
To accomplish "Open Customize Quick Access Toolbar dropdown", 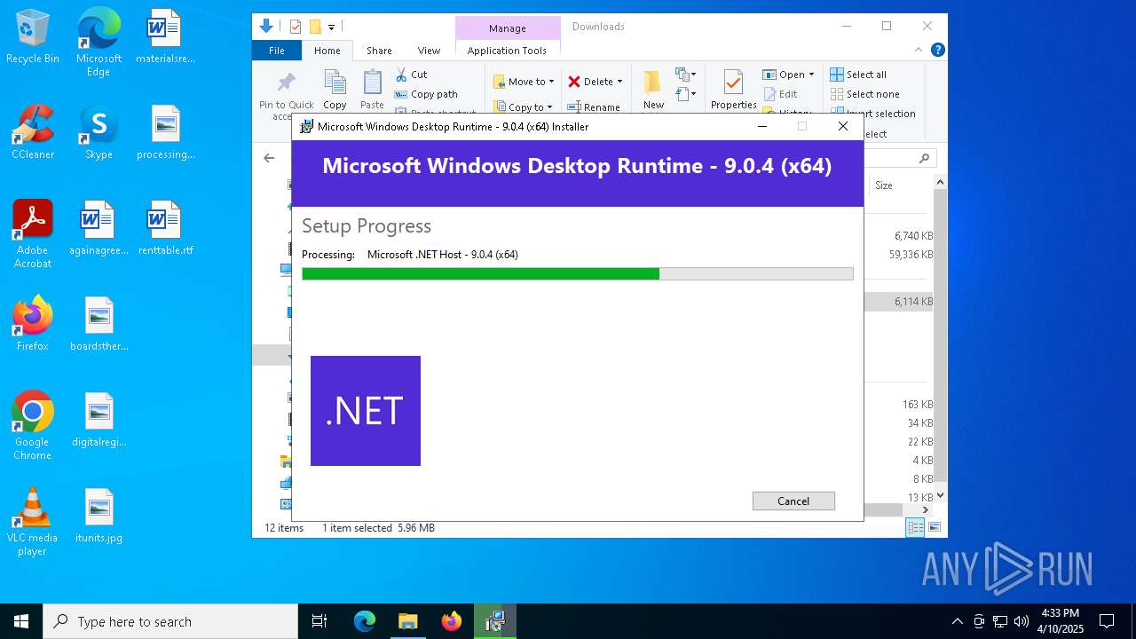I will [331, 28].
